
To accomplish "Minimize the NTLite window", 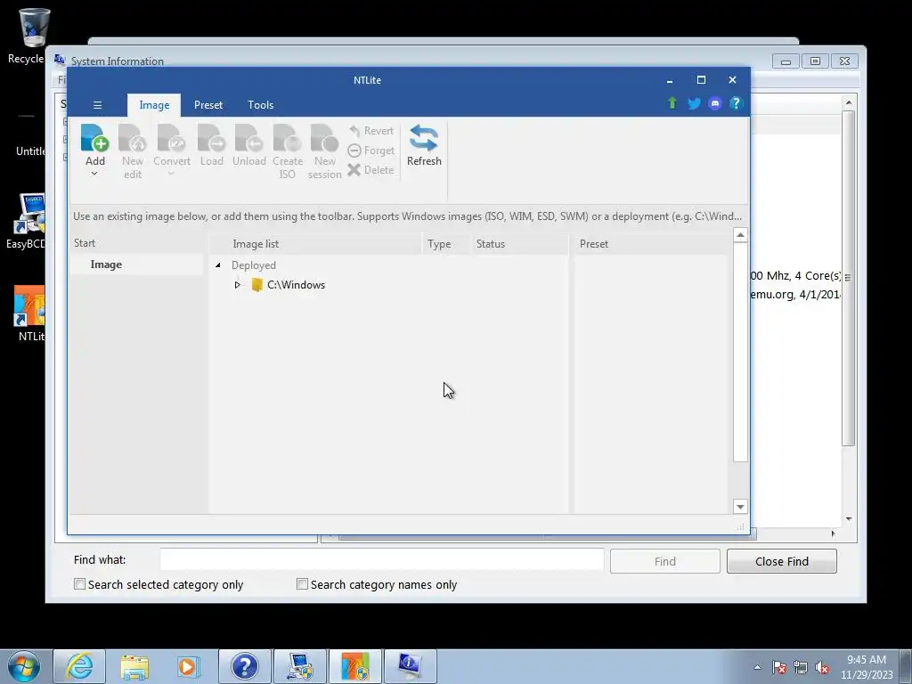I will [670, 80].
